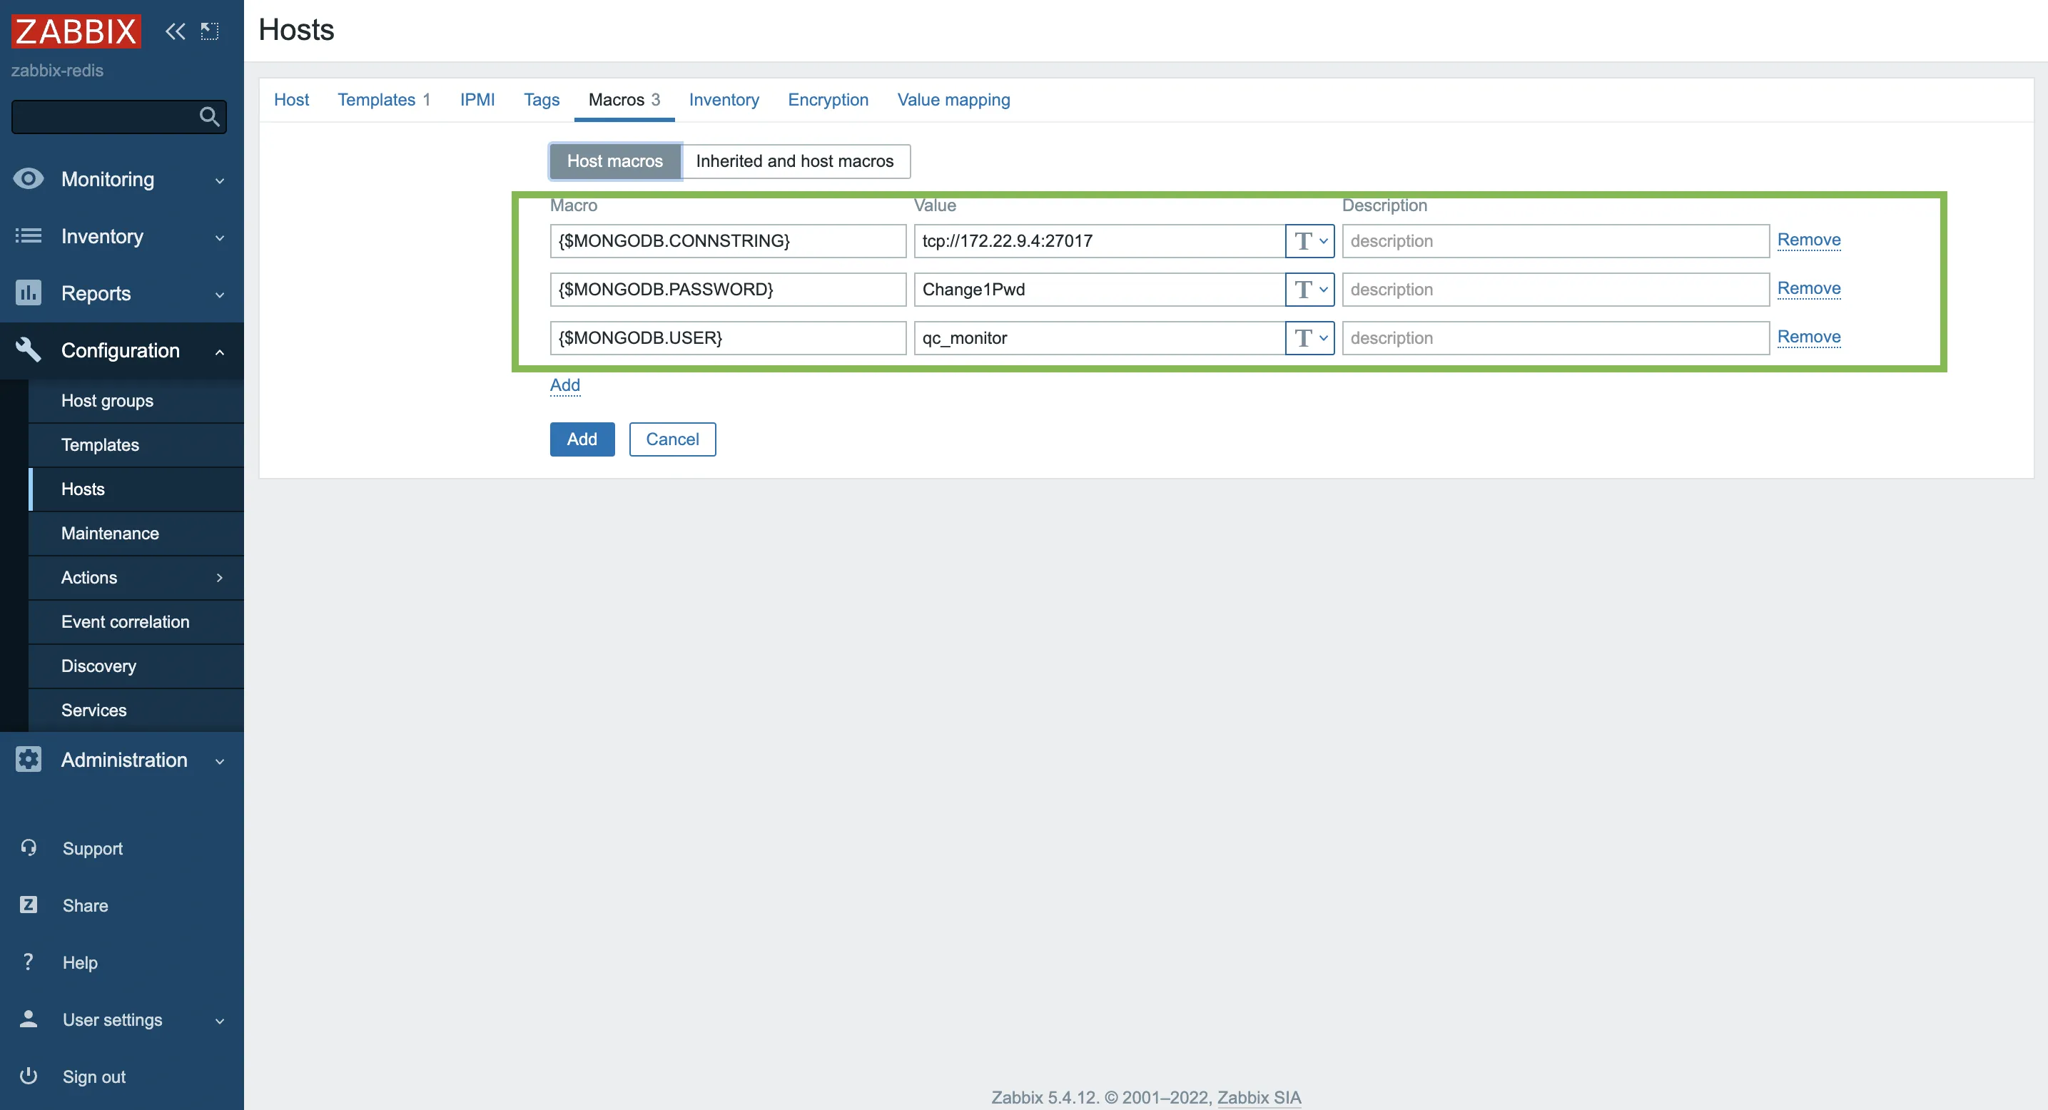Expand the Inventory menu section
Image resolution: width=2048 pixels, height=1110 pixels.
click(x=220, y=238)
